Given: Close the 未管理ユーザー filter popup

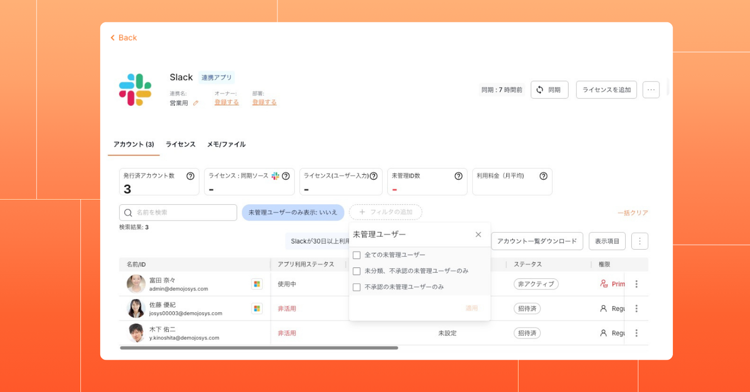Looking at the screenshot, I should 478,235.
